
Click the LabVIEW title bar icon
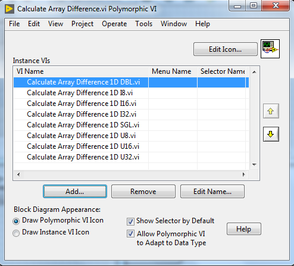tap(10, 9)
